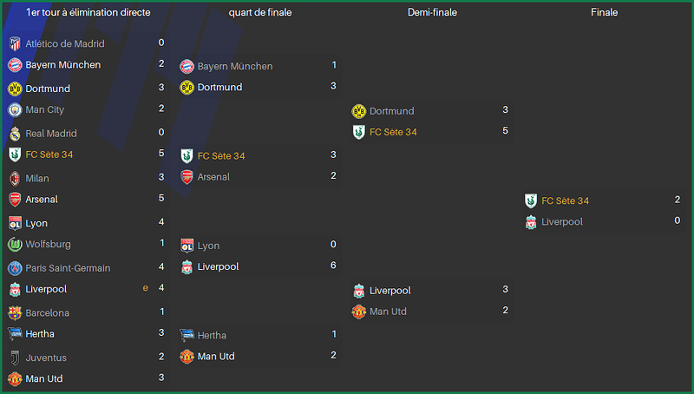The image size is (694, 394).
Task: Click the quart de finale header
Action: coord(260,12)
